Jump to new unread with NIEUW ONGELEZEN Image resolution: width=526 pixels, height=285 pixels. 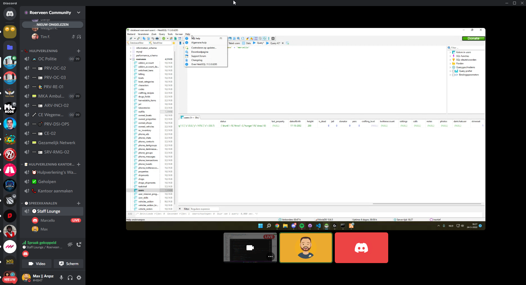52,25
